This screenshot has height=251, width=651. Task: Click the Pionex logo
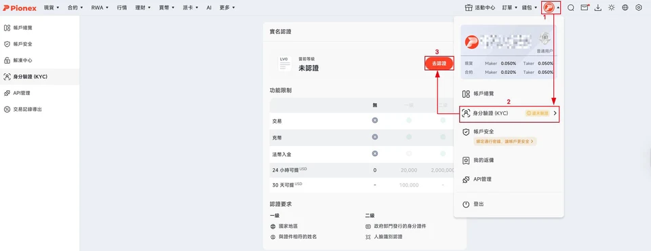coord(20,8)
